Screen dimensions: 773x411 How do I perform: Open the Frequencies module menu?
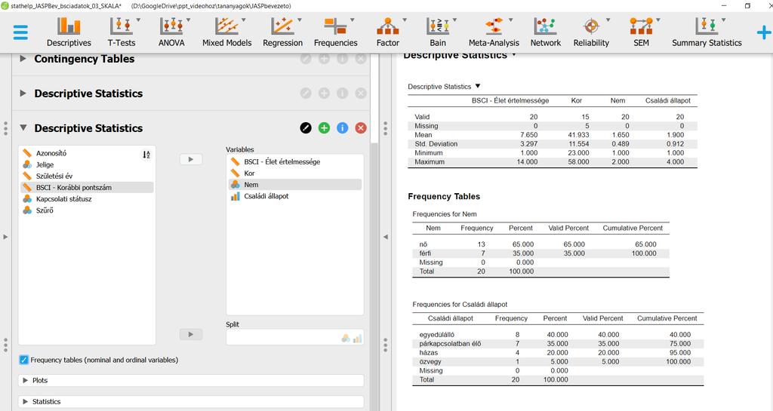(336, 32)
